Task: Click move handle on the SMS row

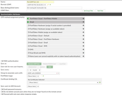Action: (83, 49)
